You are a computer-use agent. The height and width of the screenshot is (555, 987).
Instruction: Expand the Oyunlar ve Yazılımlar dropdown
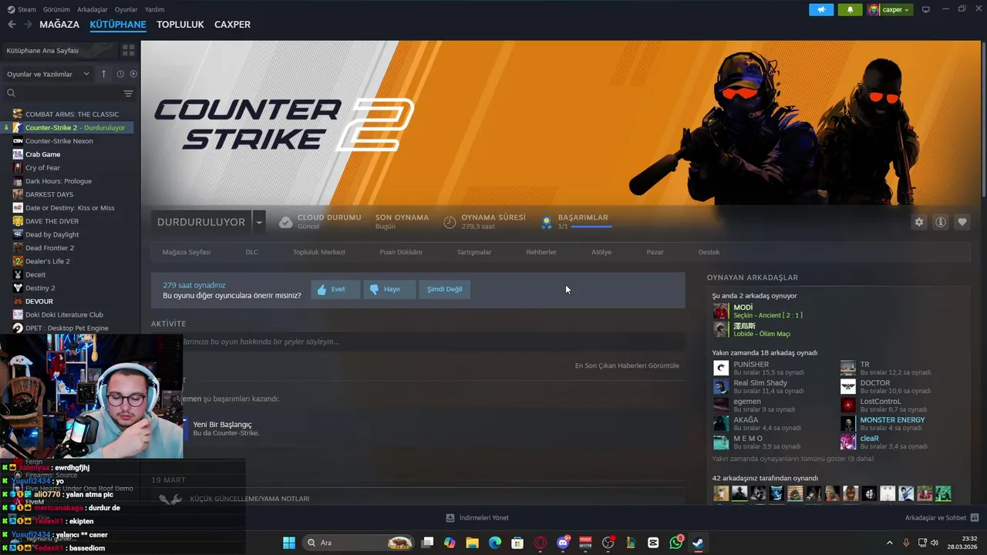pyautogui.click(x=48, y=74)
